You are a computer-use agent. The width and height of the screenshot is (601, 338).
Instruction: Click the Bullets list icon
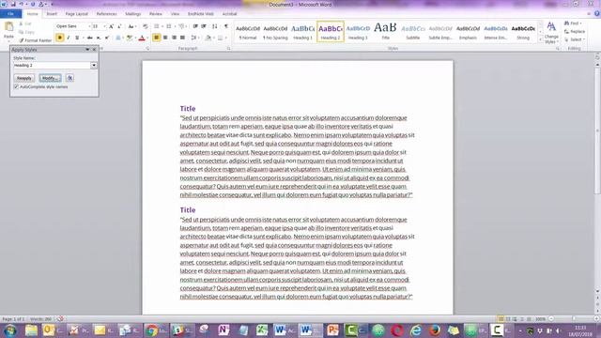click(x=158, y=26)
